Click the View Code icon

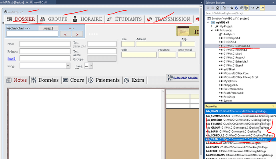click(252, 8)
